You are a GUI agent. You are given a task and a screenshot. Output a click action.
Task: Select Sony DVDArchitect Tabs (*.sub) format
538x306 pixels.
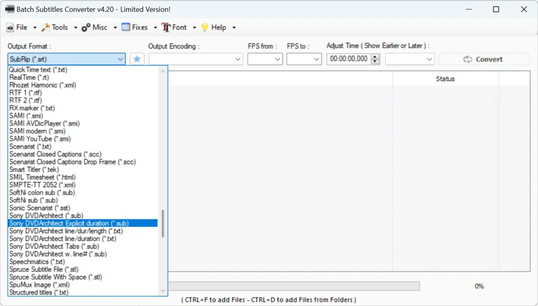point(83,246)
